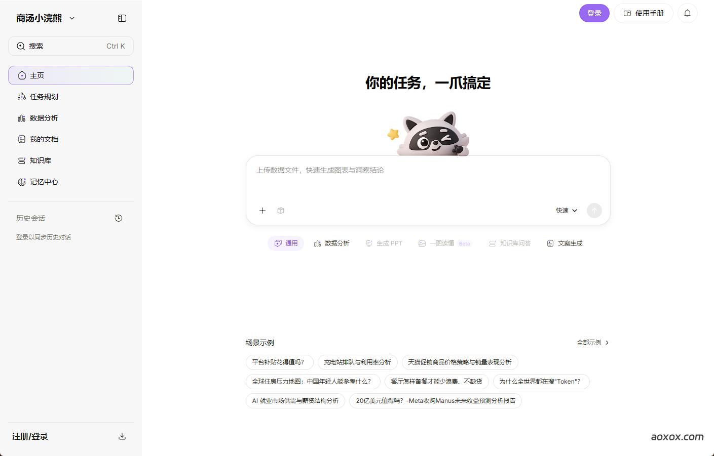Screen dimensions: 714x456
Task: Select the 一图读懂 Beta tab
Action: (444, 243)
